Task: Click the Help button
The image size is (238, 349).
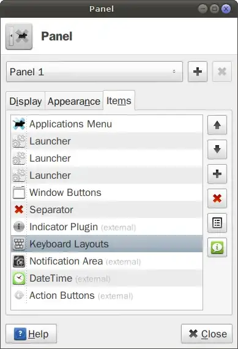Action: click(x=31, y=334)
